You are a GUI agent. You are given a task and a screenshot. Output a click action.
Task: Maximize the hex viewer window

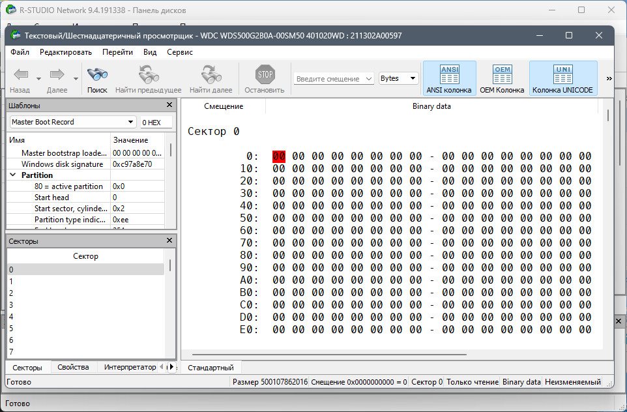pos(569,35)
